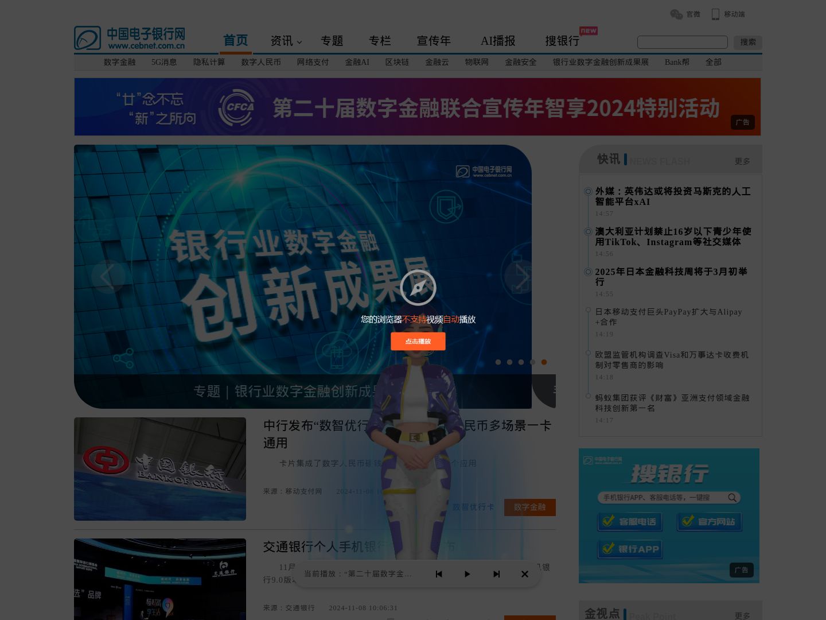Viewport: 826px width, 620px height.
Task: Open 区块链 sub-navigation link
Action: (397, 62)
